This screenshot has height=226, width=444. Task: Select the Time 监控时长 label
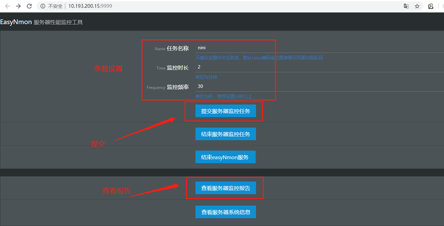[172, 68]
